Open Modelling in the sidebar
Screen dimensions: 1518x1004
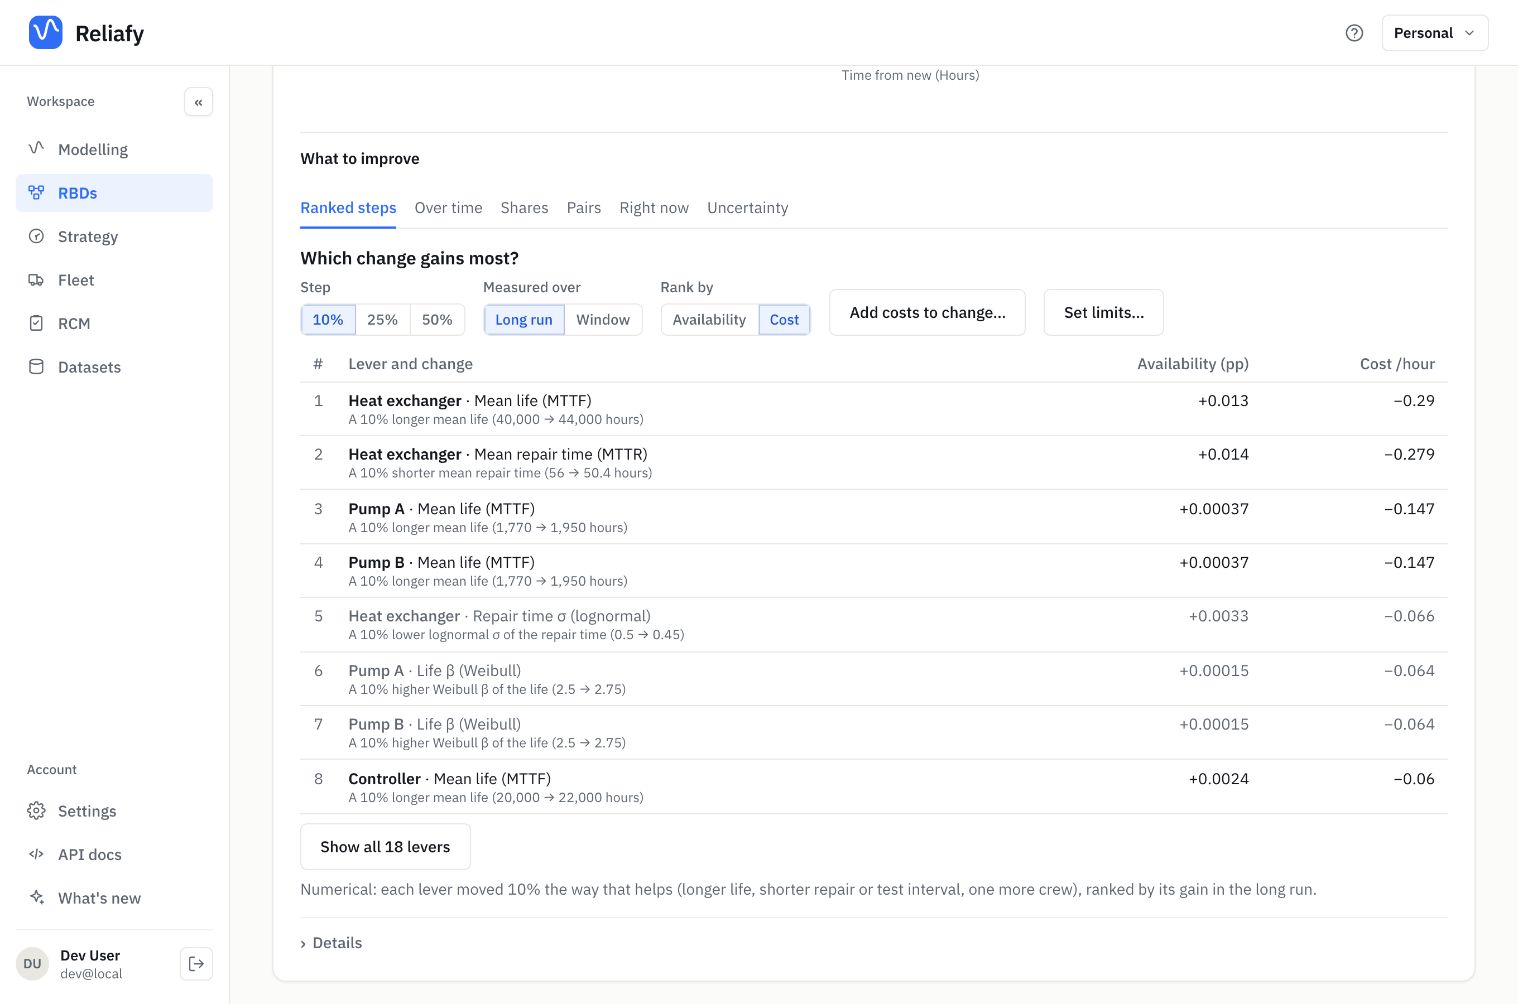pos(114,149)
